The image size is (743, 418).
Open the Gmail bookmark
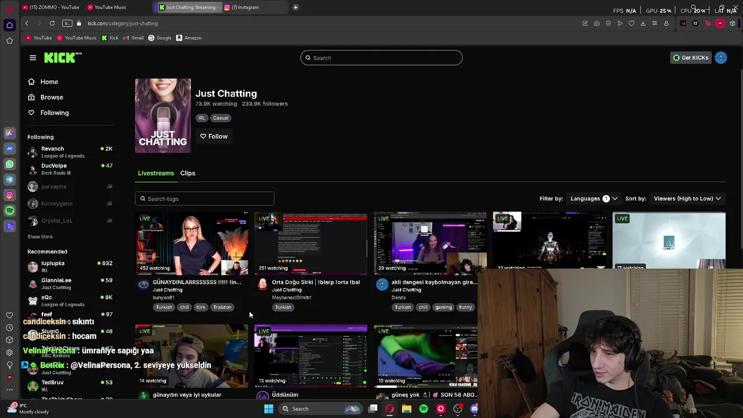[x=133, y=38]
